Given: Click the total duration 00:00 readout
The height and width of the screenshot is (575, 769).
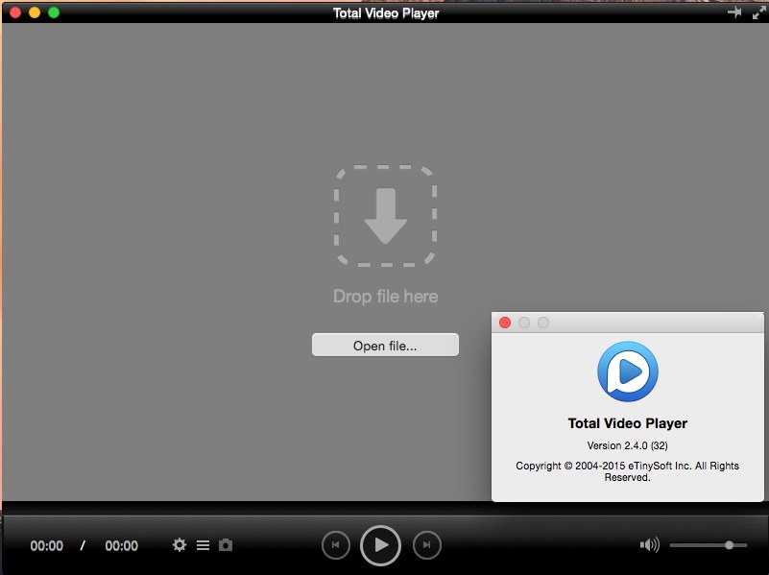Looking at the screenshot, I should 122,545.
